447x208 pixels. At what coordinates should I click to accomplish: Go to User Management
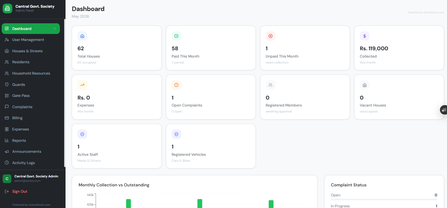point(31,40)
